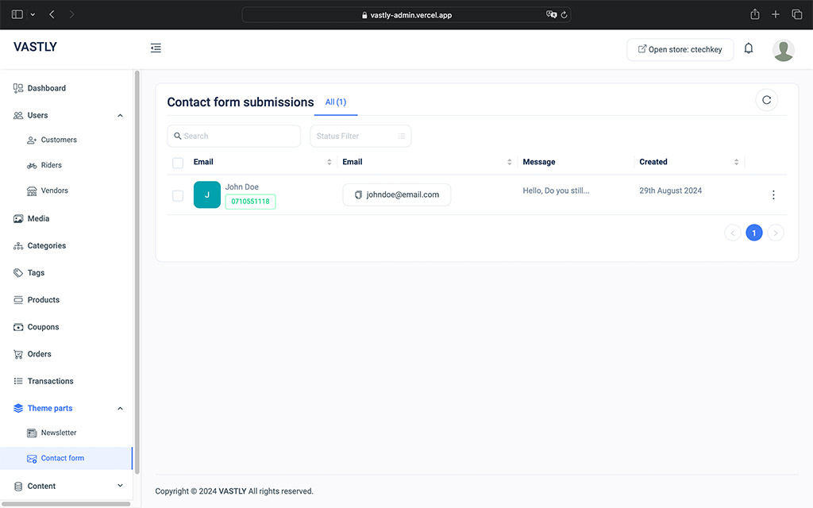This screenshot has height=508, width=813.
Task: Click previous page arrow
Action: 733,233
